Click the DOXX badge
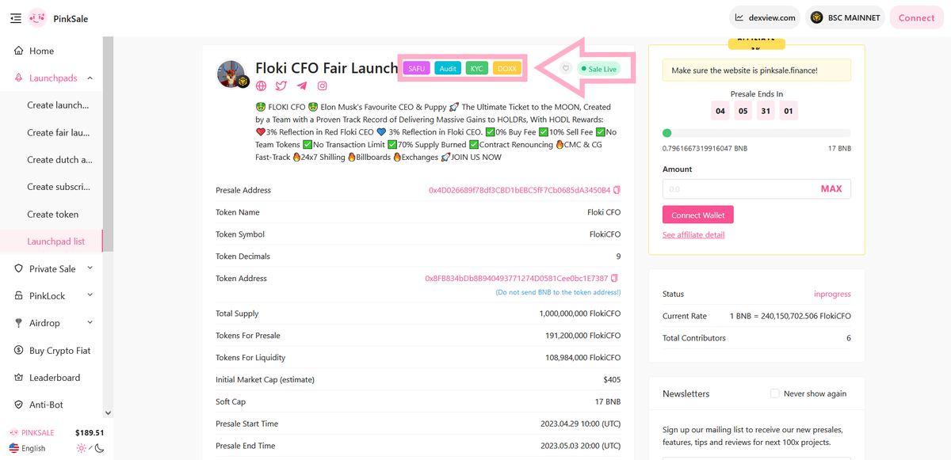The width and height of the screenshot is (951, 460). (x=506, y=69)
